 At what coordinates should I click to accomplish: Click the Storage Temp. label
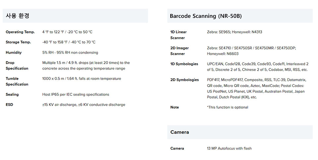[18, 42]
